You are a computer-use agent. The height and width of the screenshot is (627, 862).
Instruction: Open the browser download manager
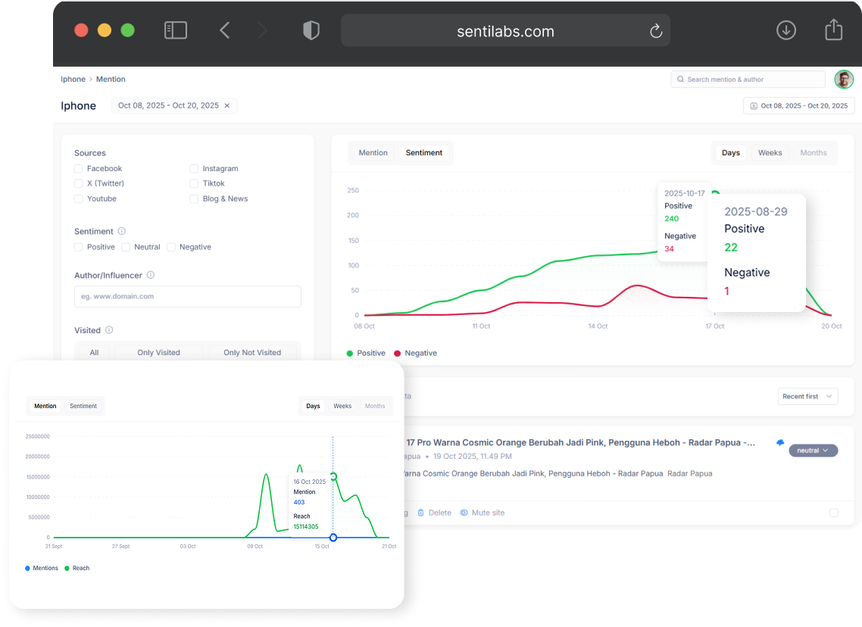tap(785, 30)
